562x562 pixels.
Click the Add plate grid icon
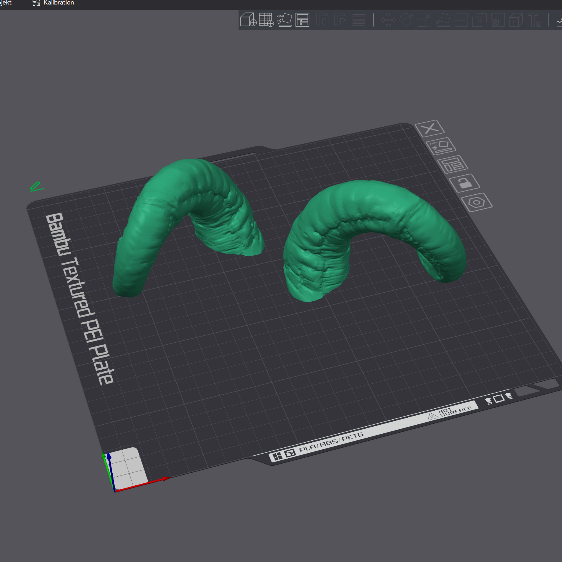[x=266, y=20]
